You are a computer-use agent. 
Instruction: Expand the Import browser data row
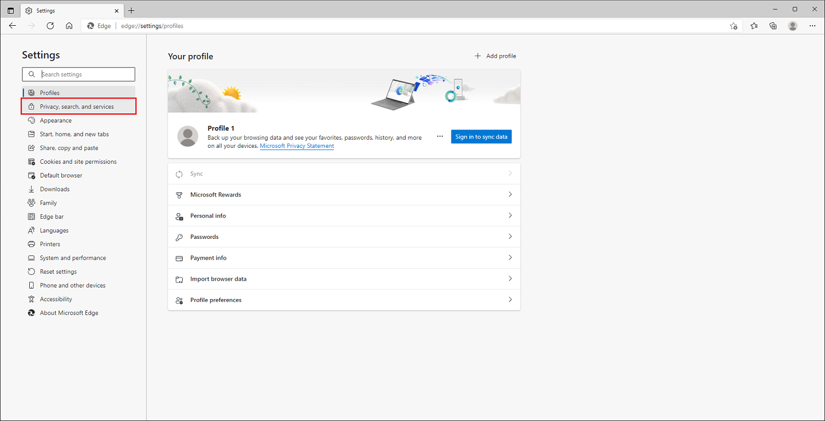344,279
